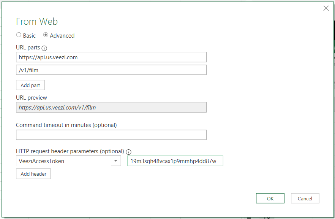Image resolution: width=335 pixels, height=219 pixels.
Task: Click the Command timeout input box
Action: tap(111, 135)
